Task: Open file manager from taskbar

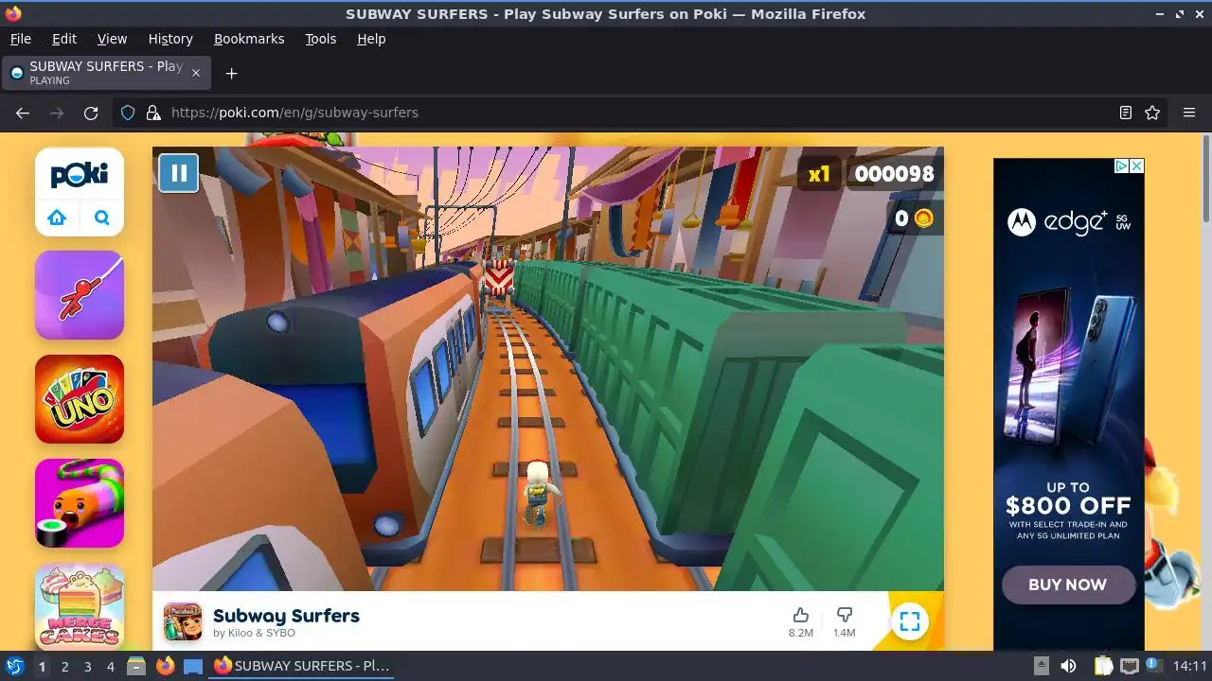Action: coord(136,666)
